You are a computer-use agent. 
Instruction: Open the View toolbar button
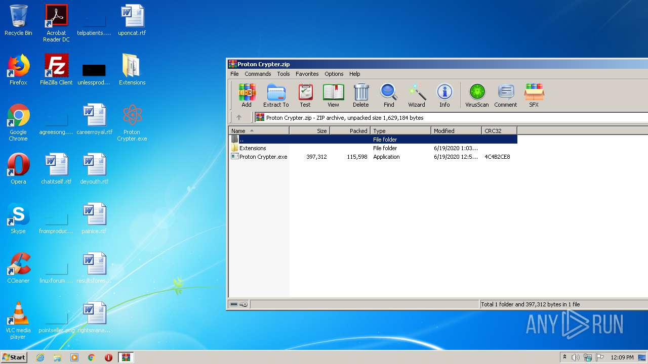tap(333, 96)
